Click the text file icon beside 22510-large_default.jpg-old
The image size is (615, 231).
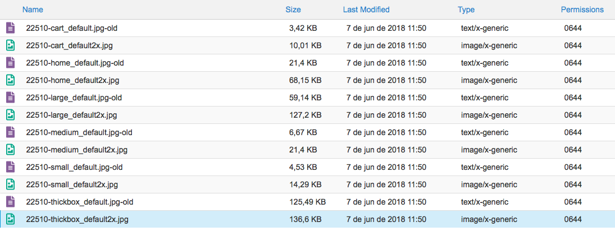[x=10, y=98]
